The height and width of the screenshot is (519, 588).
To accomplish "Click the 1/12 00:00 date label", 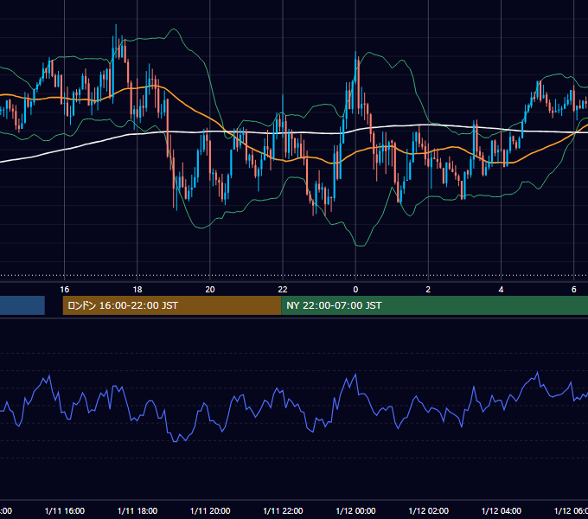I will pyautogui.click(x=355, y=510).
